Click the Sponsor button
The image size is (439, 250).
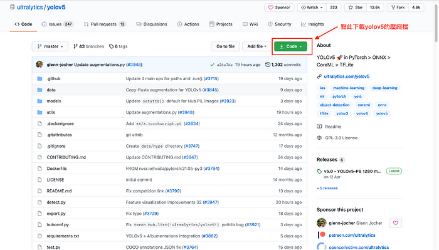[x=279, y=8]
